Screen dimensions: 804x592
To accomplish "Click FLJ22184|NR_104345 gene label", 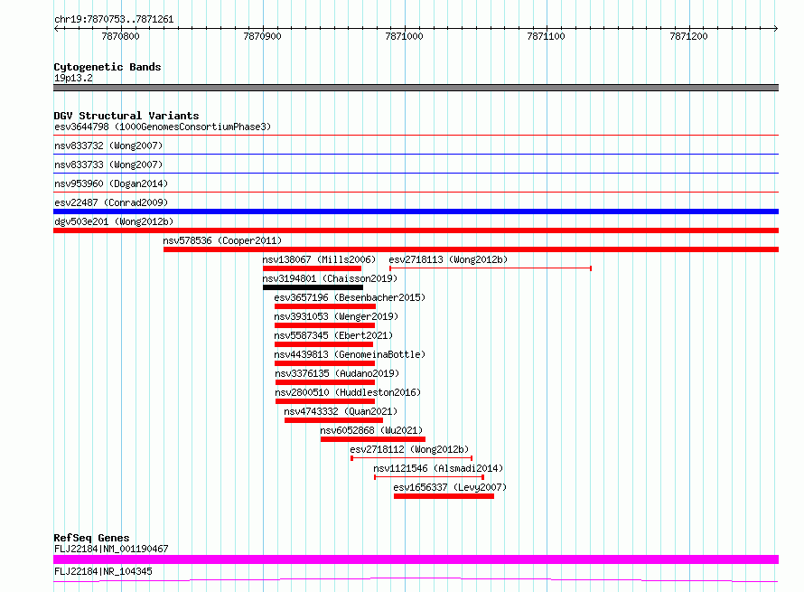I will click(103, 571).
